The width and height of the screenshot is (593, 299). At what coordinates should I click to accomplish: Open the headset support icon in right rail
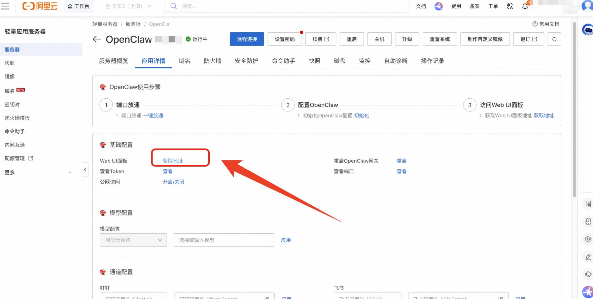[588, 274]
